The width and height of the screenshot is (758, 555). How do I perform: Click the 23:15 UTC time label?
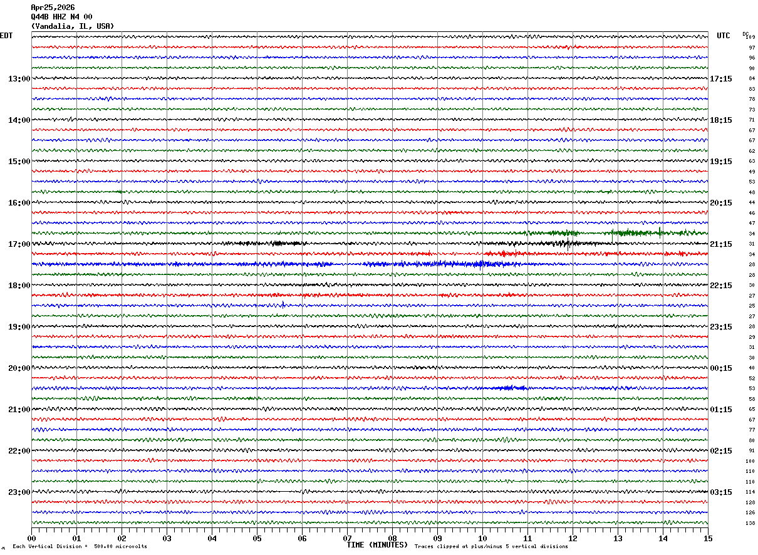click(721, 327)
